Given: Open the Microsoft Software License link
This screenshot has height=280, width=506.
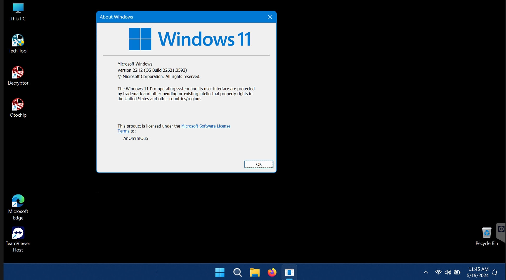Looking at the screenshot, I should click(x=206, y=126).
